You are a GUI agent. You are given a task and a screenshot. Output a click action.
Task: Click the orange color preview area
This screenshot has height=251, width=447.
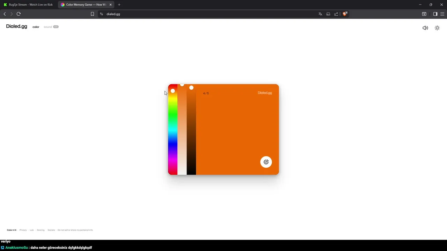[x=237, y=129]
